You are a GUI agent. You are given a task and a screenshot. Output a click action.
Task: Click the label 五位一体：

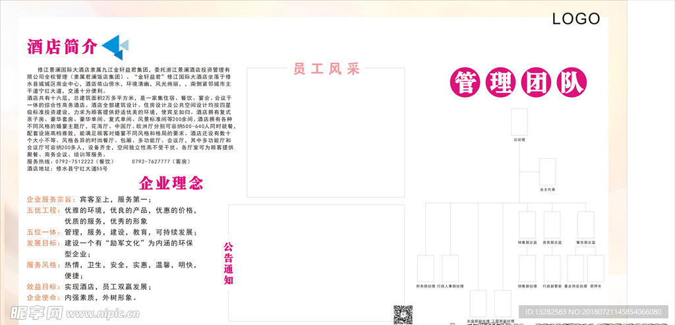[45, 232]
